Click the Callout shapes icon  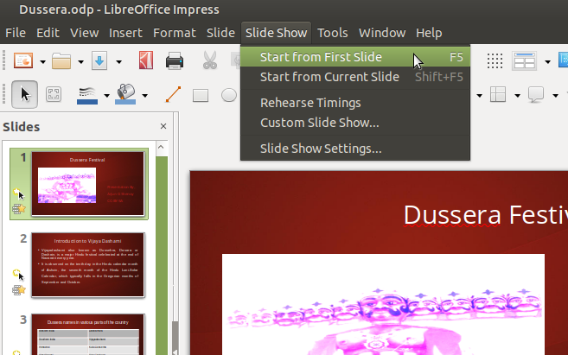[536, 94]
